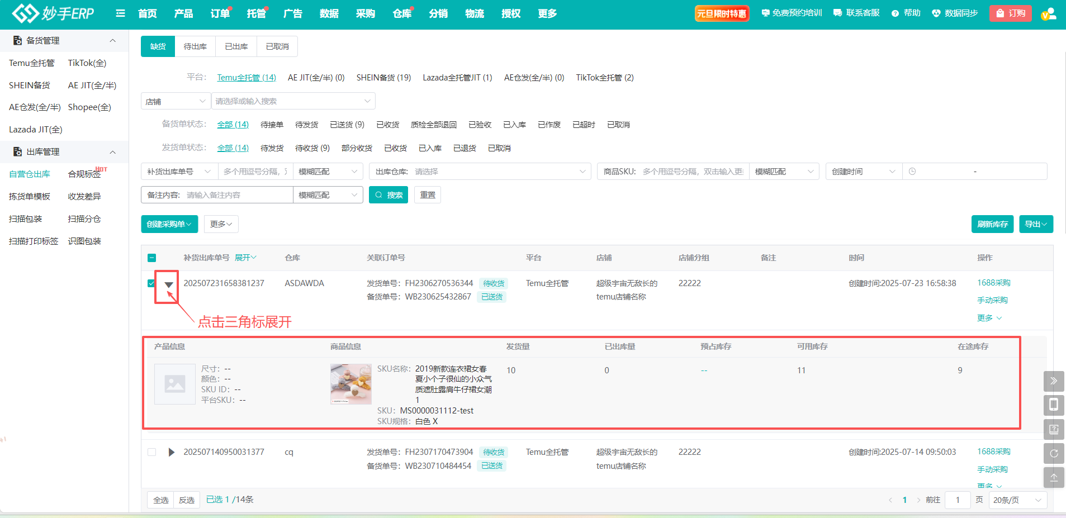Uncheck the first order row checkbox

151,283
